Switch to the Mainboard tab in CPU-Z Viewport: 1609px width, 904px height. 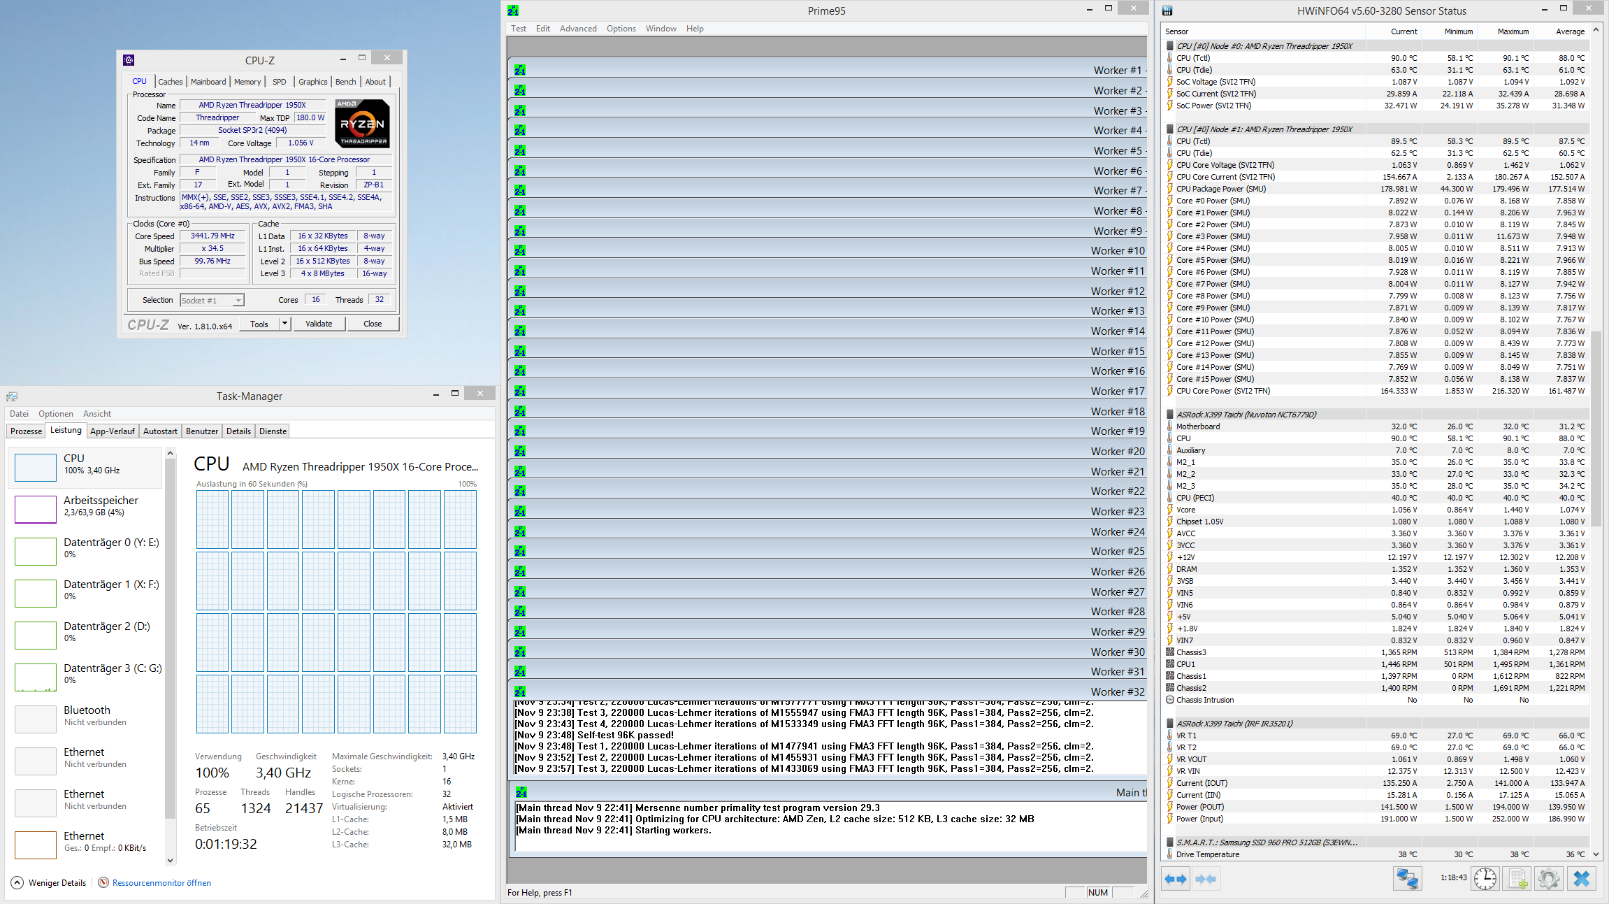point(208,82)
